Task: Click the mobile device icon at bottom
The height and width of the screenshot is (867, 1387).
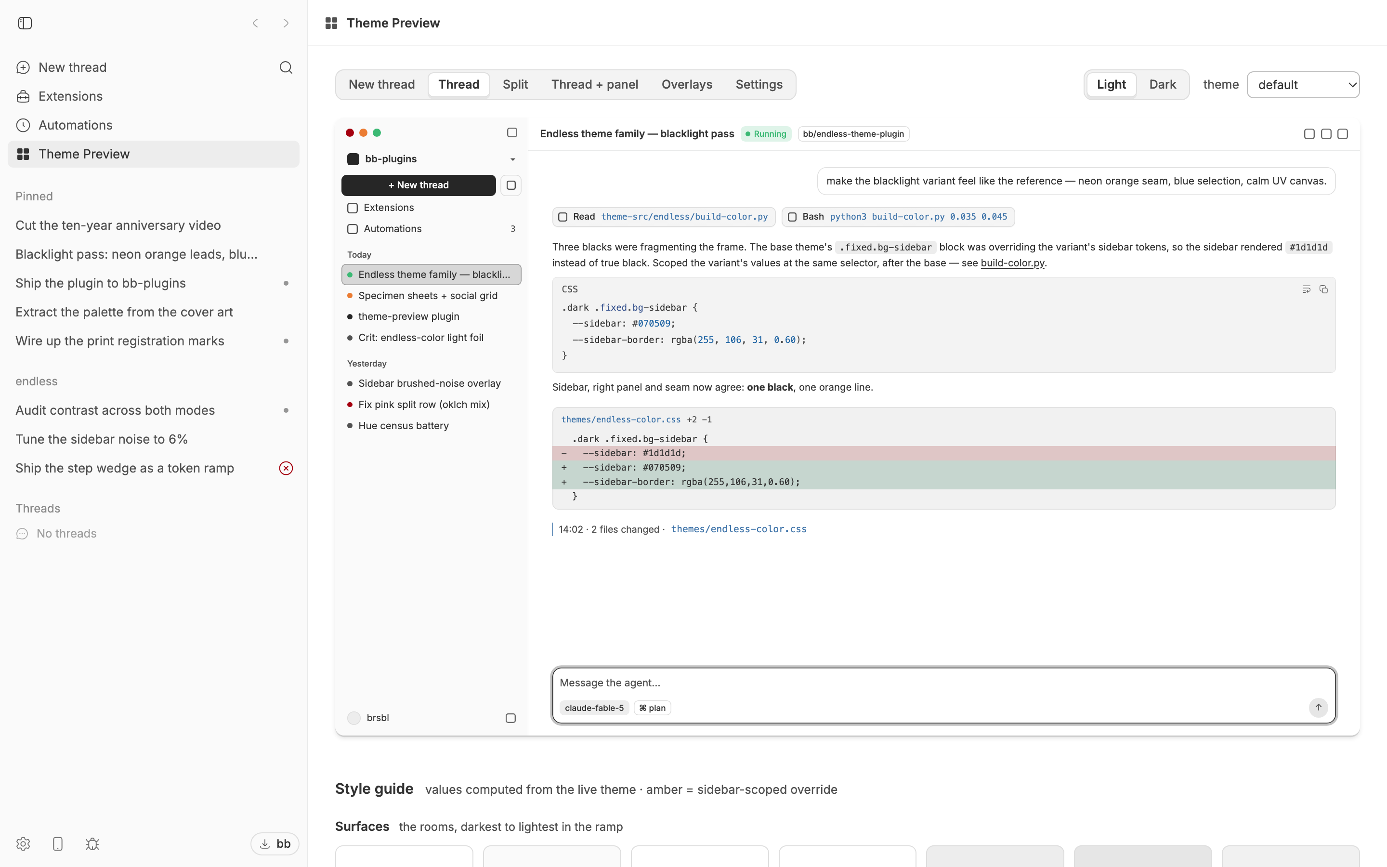Action: tap(57, 843)
